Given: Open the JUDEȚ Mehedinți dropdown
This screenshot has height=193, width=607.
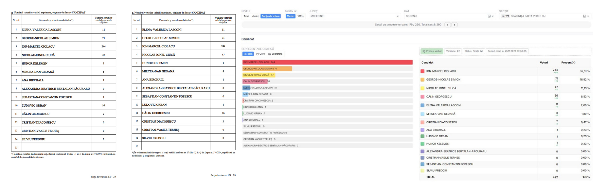Looking at the screenshot, I should pyautogui.click(x=398, y=16).
